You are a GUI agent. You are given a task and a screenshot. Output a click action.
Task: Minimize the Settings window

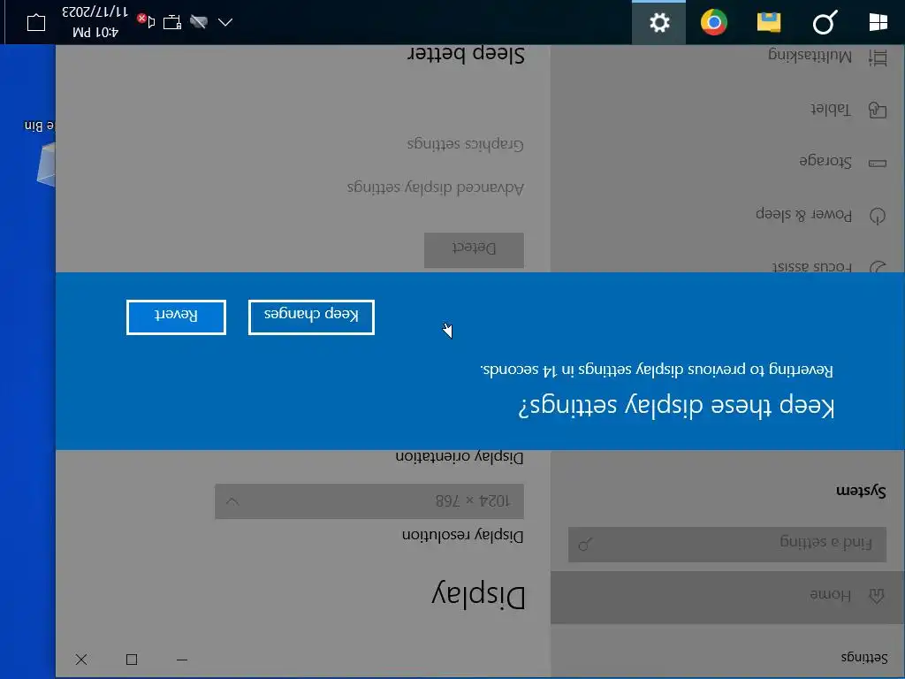coord(182,660)
